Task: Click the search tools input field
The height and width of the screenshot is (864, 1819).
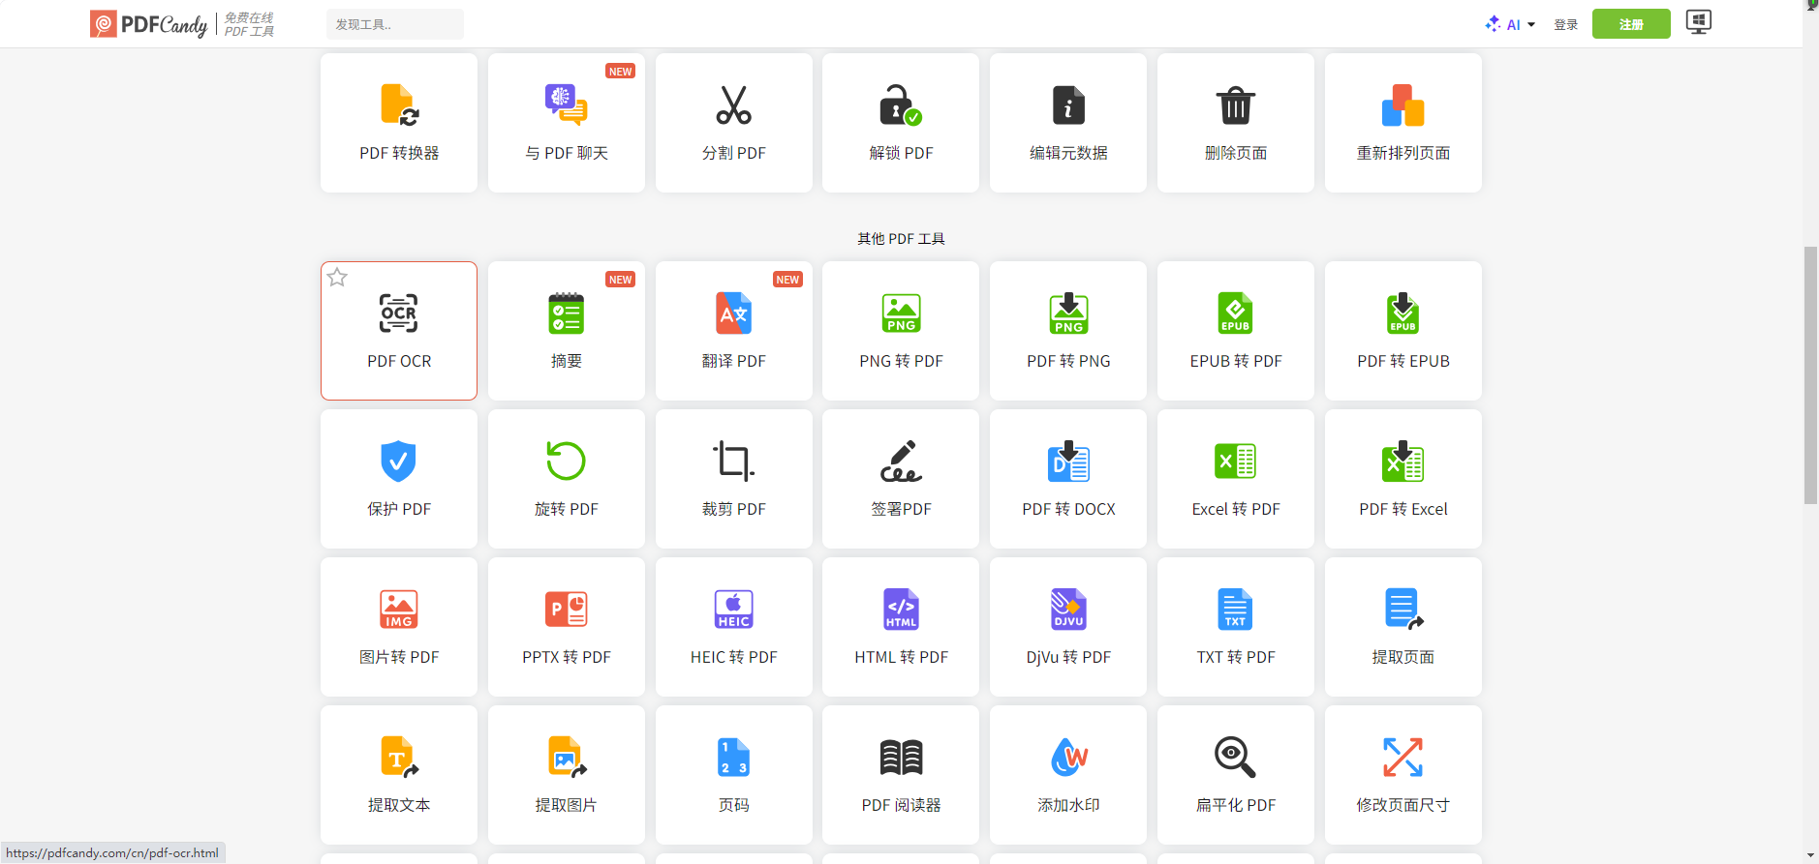Action: tap(394, 24)
